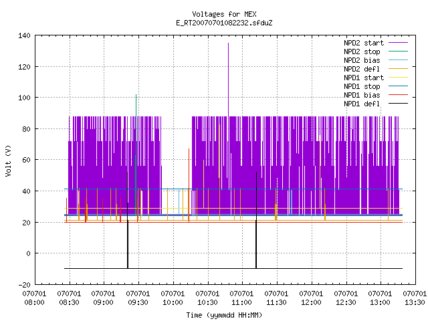The height and width of the screenshot is (321, 428).
Task: Click the 'NPD1 stop' legend label
Action: pyautogui.click(x=362, y=86)
